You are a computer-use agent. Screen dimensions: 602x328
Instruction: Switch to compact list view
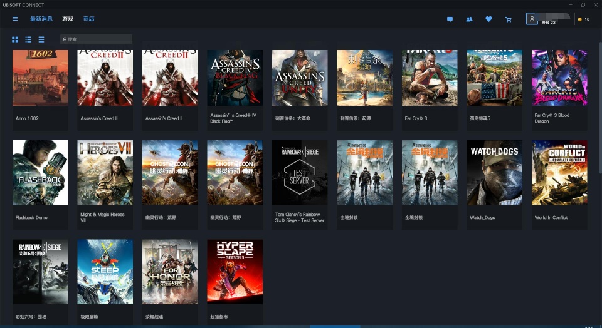(41, 39)
